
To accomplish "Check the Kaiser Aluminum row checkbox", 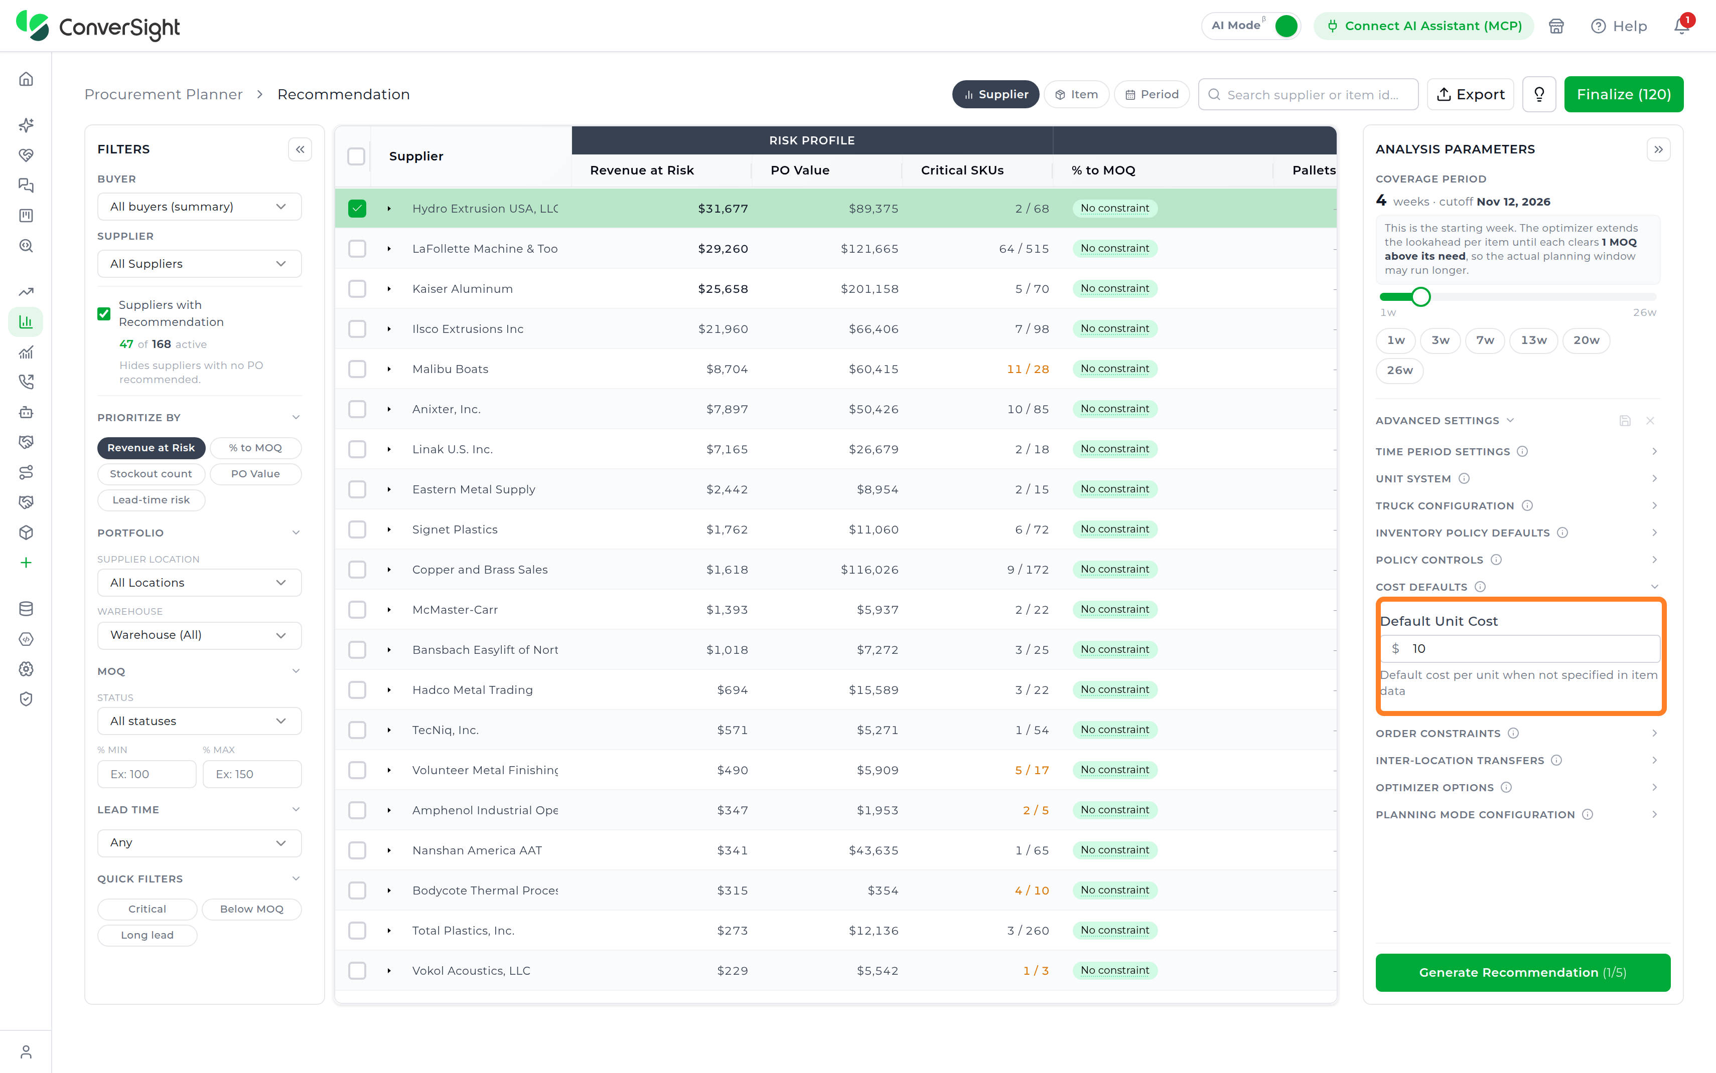I will [357, 289].
